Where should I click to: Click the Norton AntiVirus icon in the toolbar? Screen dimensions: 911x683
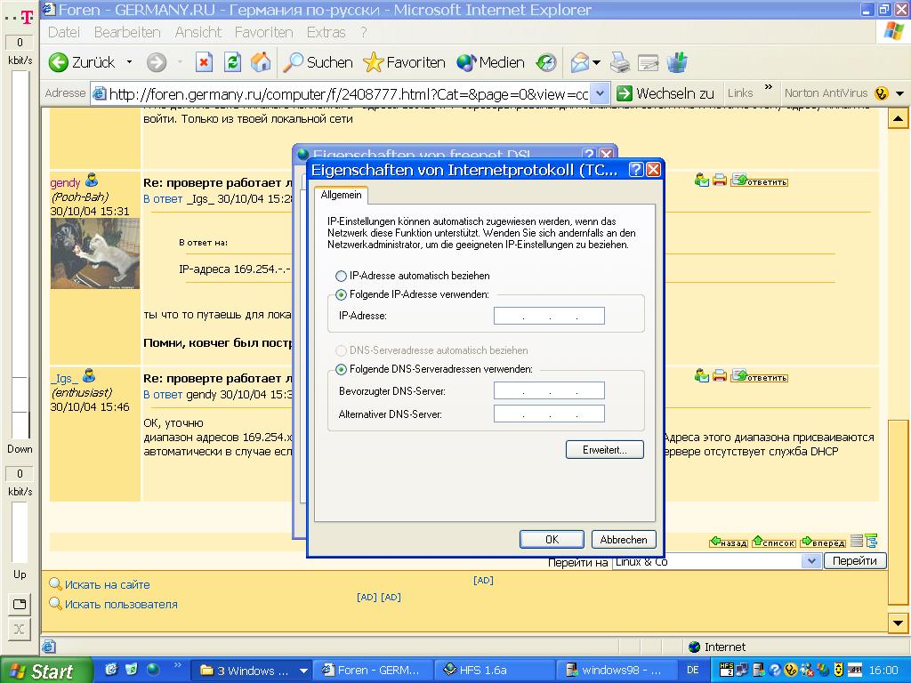[882, 92]
